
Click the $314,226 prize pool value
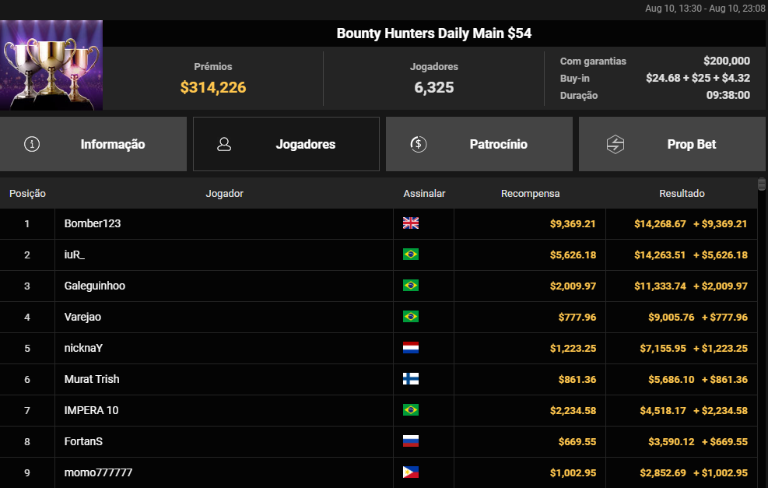tap(213, 87)
